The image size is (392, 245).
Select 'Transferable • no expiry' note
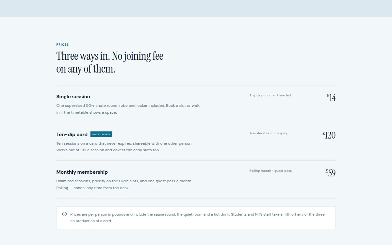269,133
